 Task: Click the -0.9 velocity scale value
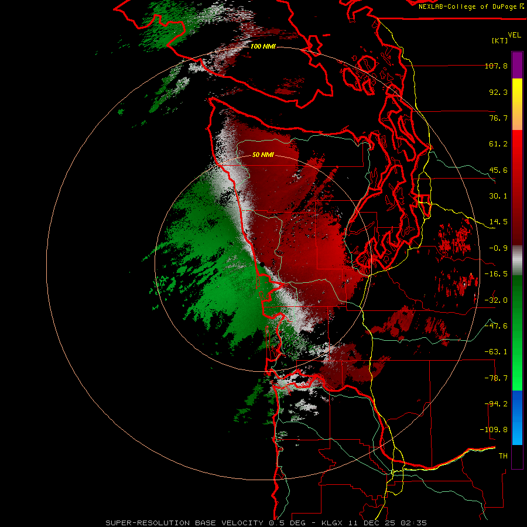click(x=498, y=248)
